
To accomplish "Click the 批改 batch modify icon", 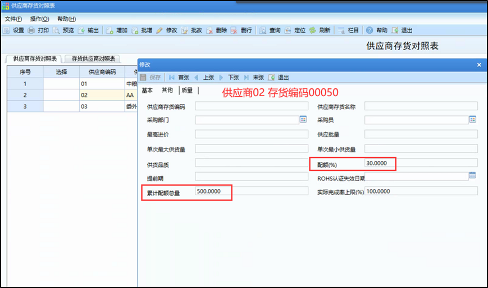I will [x=185, y=30].
